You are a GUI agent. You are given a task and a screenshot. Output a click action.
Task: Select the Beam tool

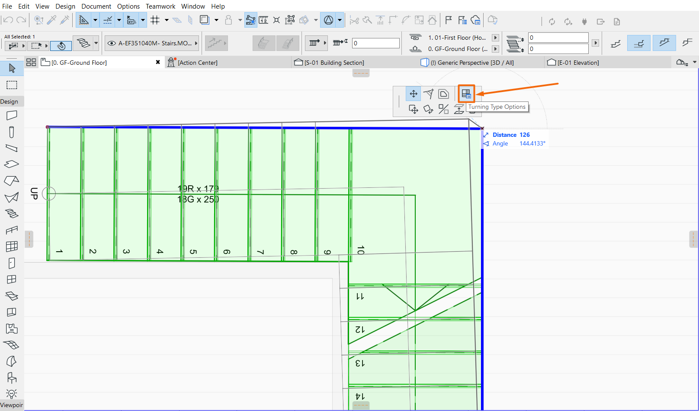(12, 148)
